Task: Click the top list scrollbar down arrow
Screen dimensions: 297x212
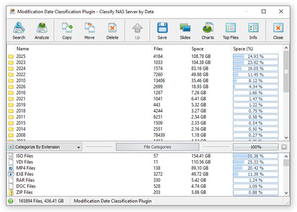Action: [x=286, y=138]
